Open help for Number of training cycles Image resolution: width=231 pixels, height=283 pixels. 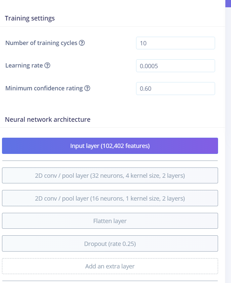coord(82,43)
